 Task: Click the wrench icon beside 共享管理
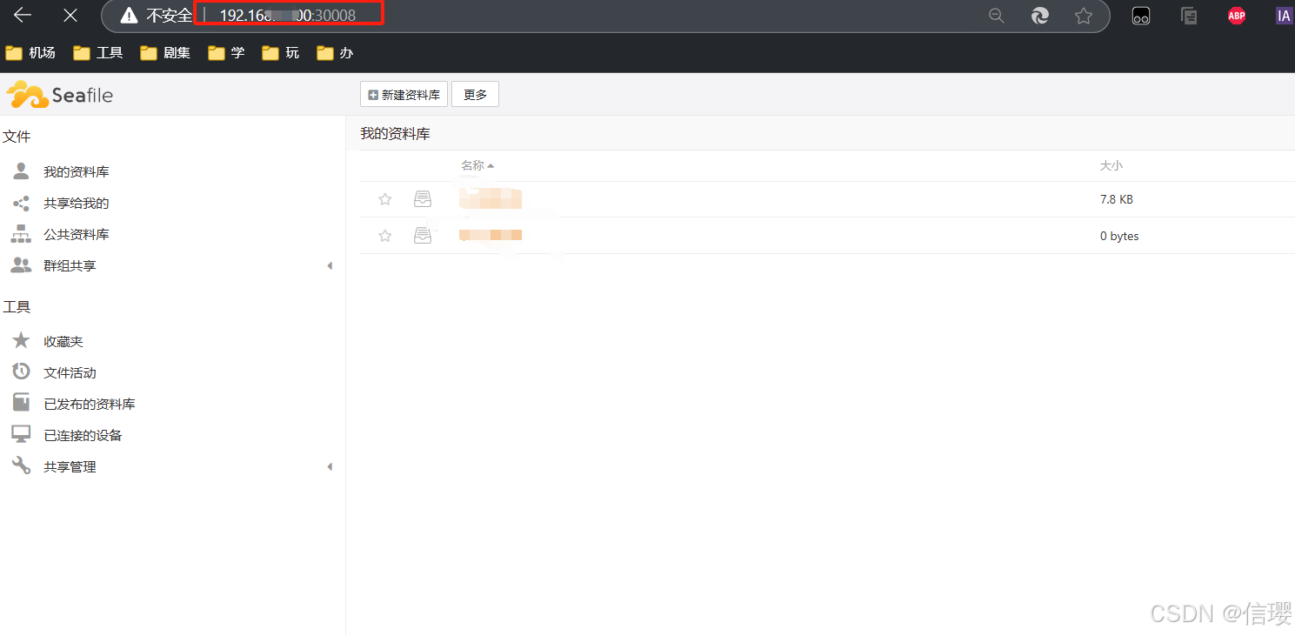(20, 465)
